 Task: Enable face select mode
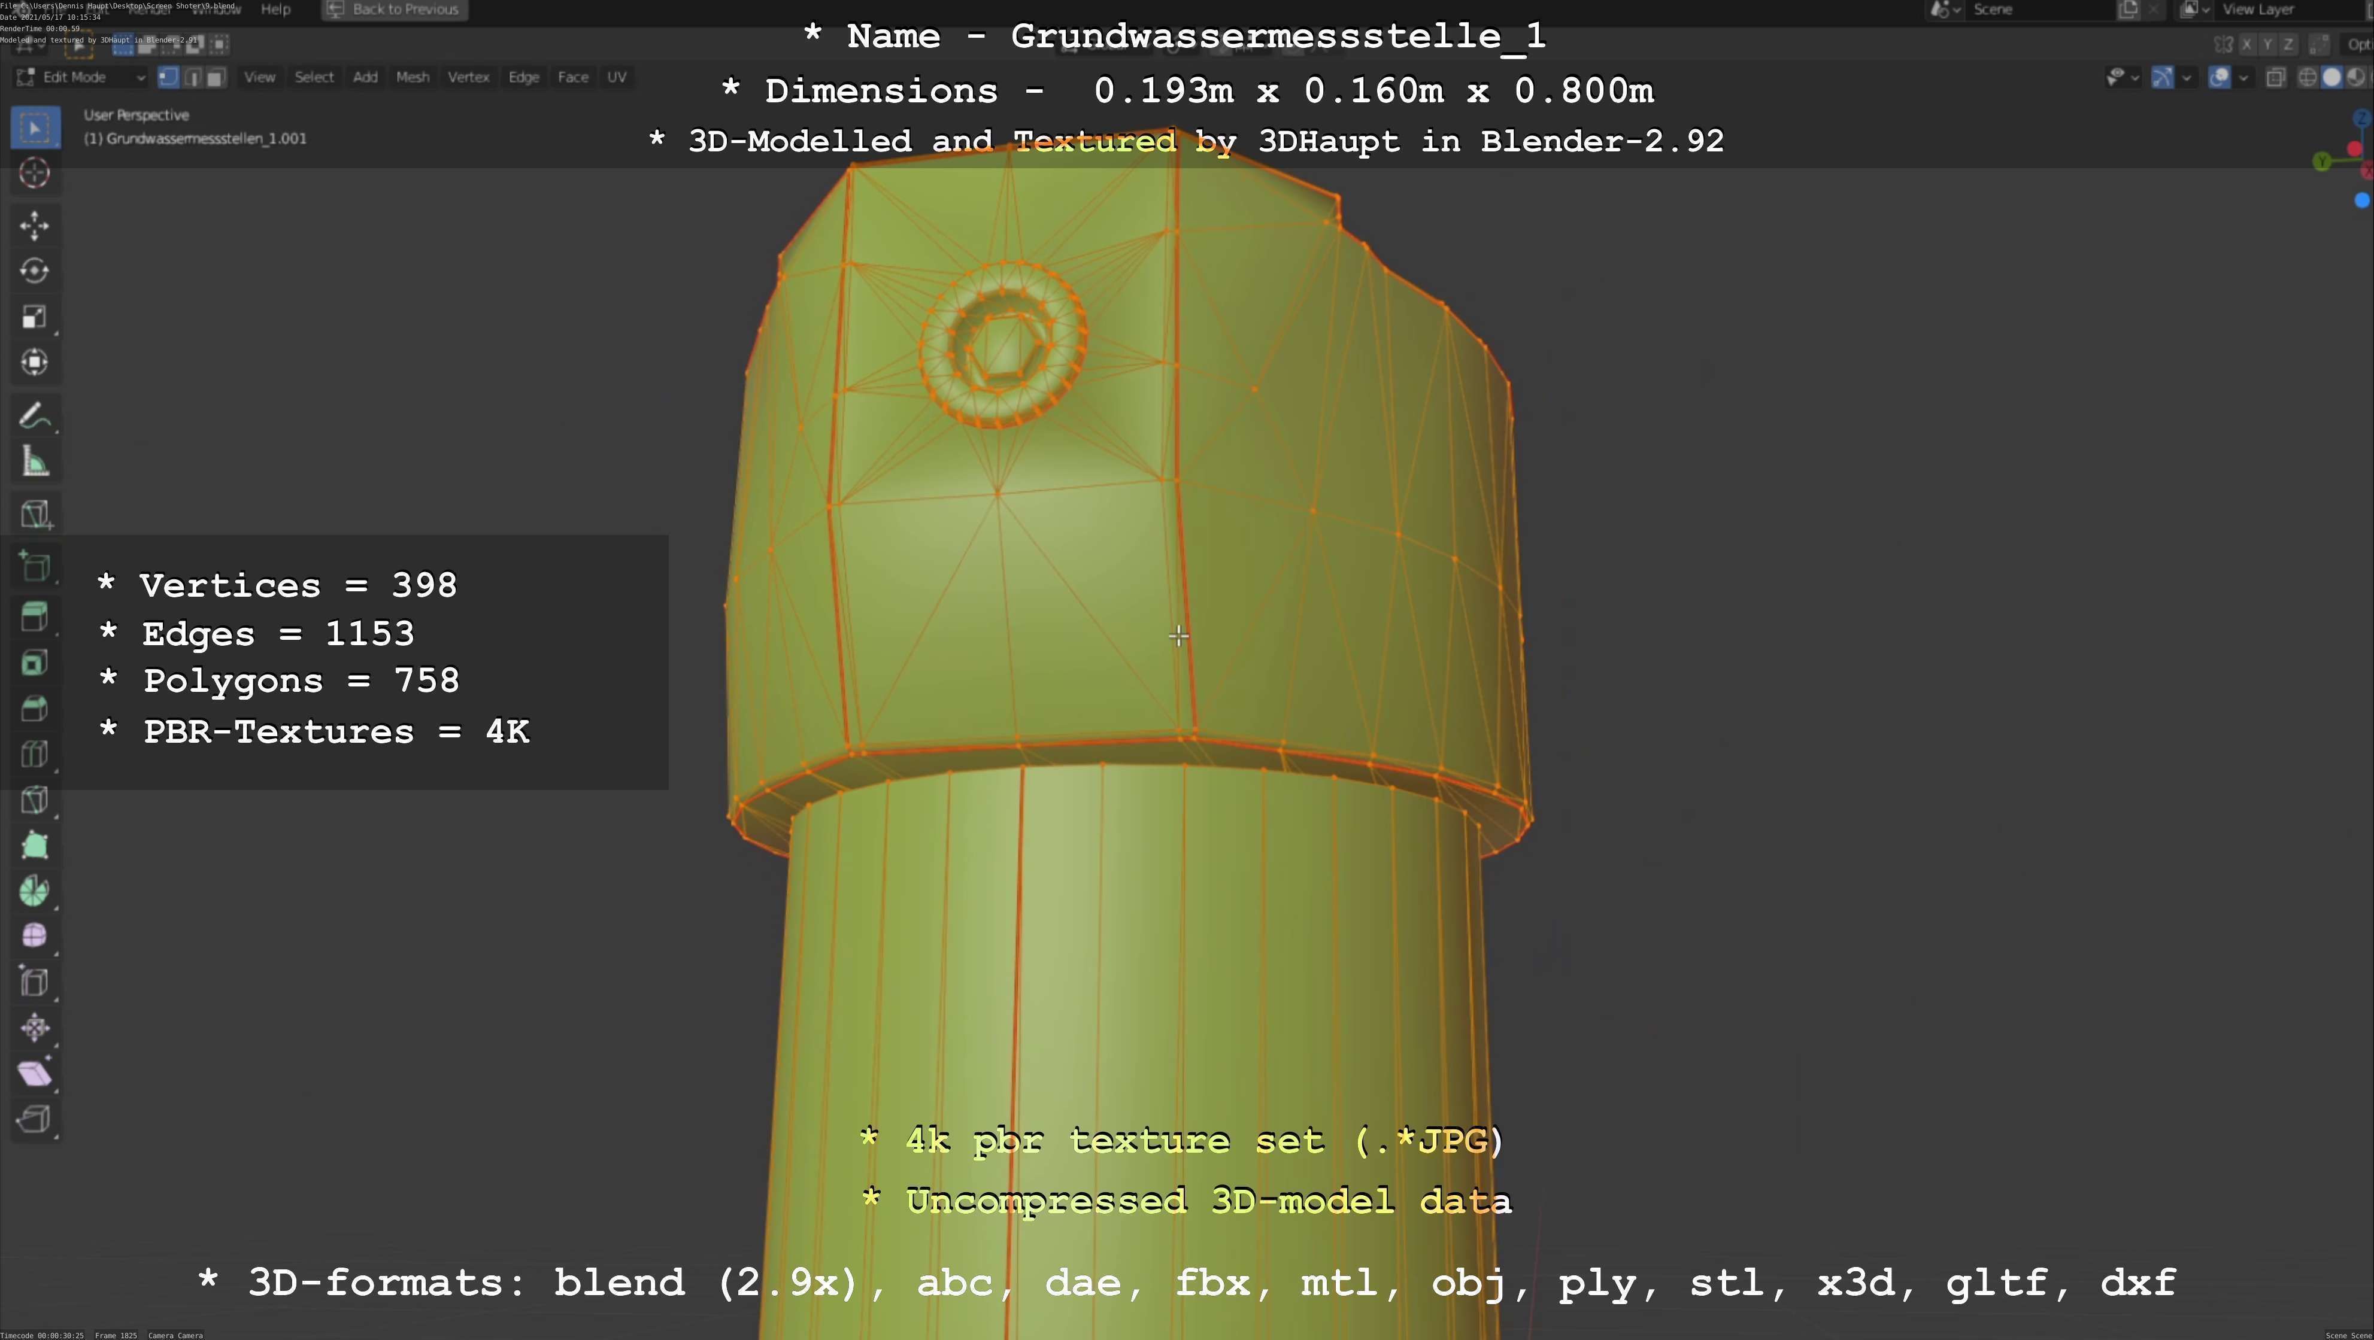pyautogui.click(x=216, y=77)
